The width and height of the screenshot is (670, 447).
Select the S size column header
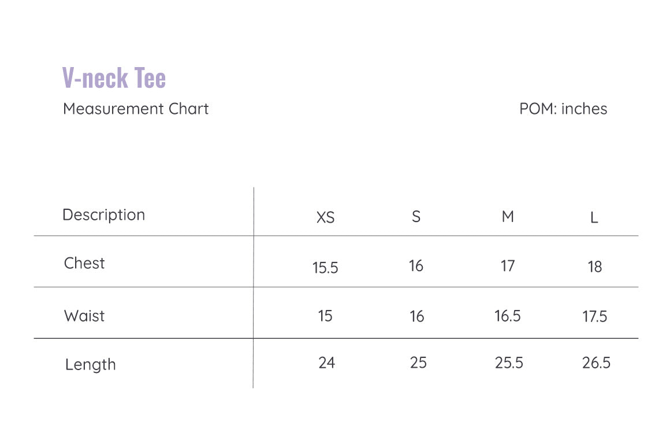coord(416,216)
